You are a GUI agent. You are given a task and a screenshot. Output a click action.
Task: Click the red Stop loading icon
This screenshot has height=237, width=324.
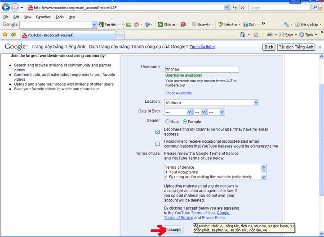pos(243,8)
